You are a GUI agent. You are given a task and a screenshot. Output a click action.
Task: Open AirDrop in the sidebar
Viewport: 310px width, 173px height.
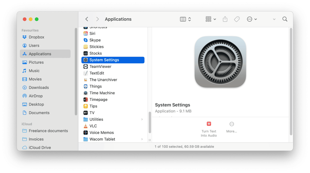click(x=35, y=96)
